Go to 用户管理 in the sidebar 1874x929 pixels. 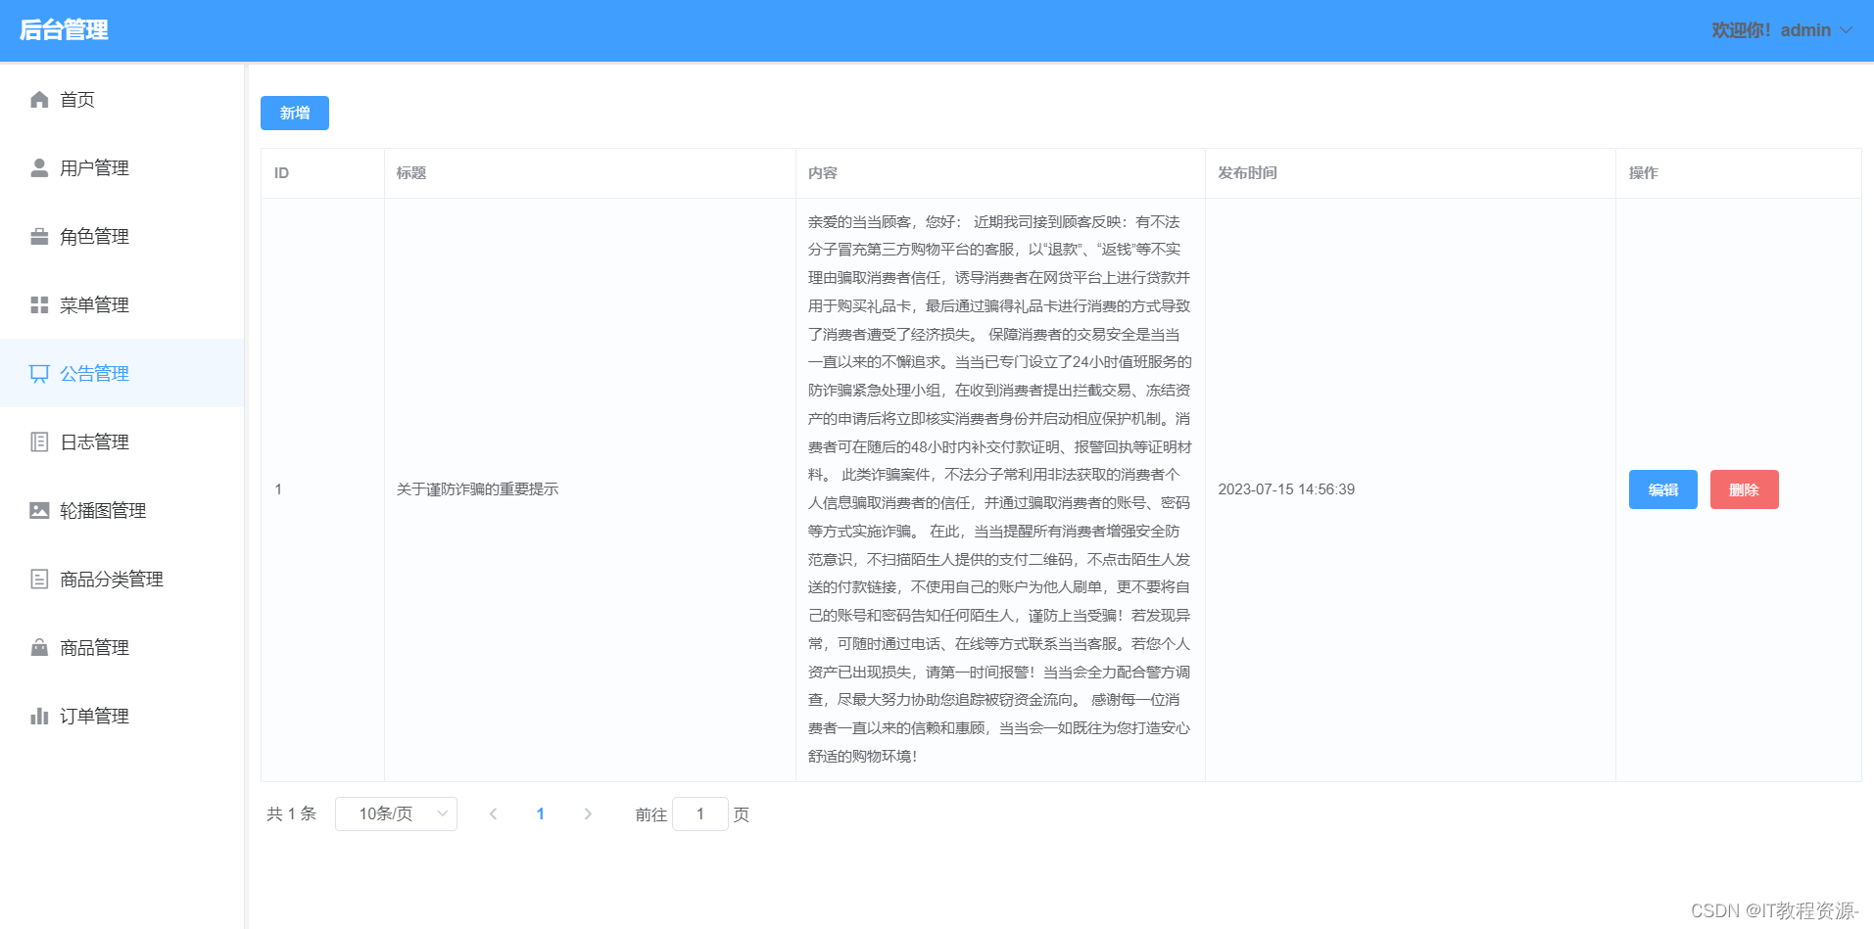[x=122, y=167]
